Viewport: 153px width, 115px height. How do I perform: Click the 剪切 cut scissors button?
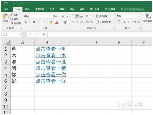point(14,15)
